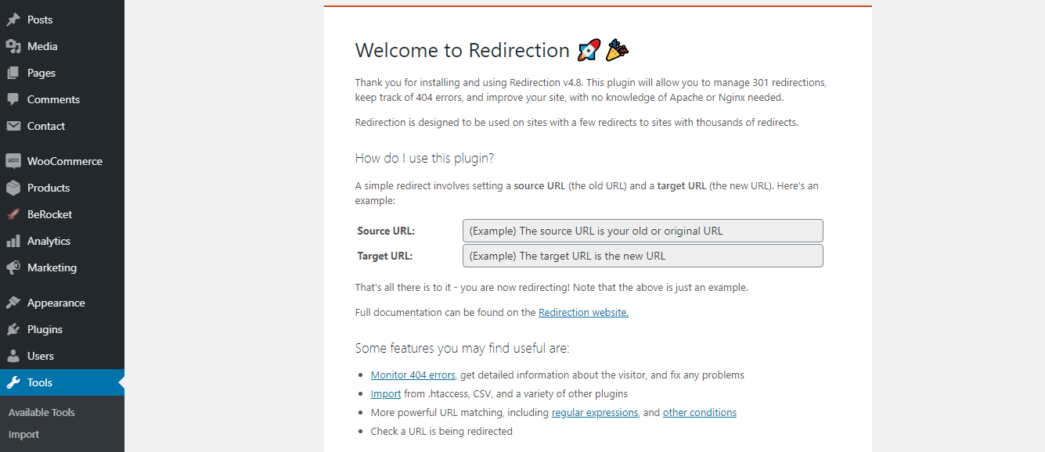This screenshot has height=452, width=1045.
Task: Click the Analytics bar chart icon
Action: [x=13, y=241]
